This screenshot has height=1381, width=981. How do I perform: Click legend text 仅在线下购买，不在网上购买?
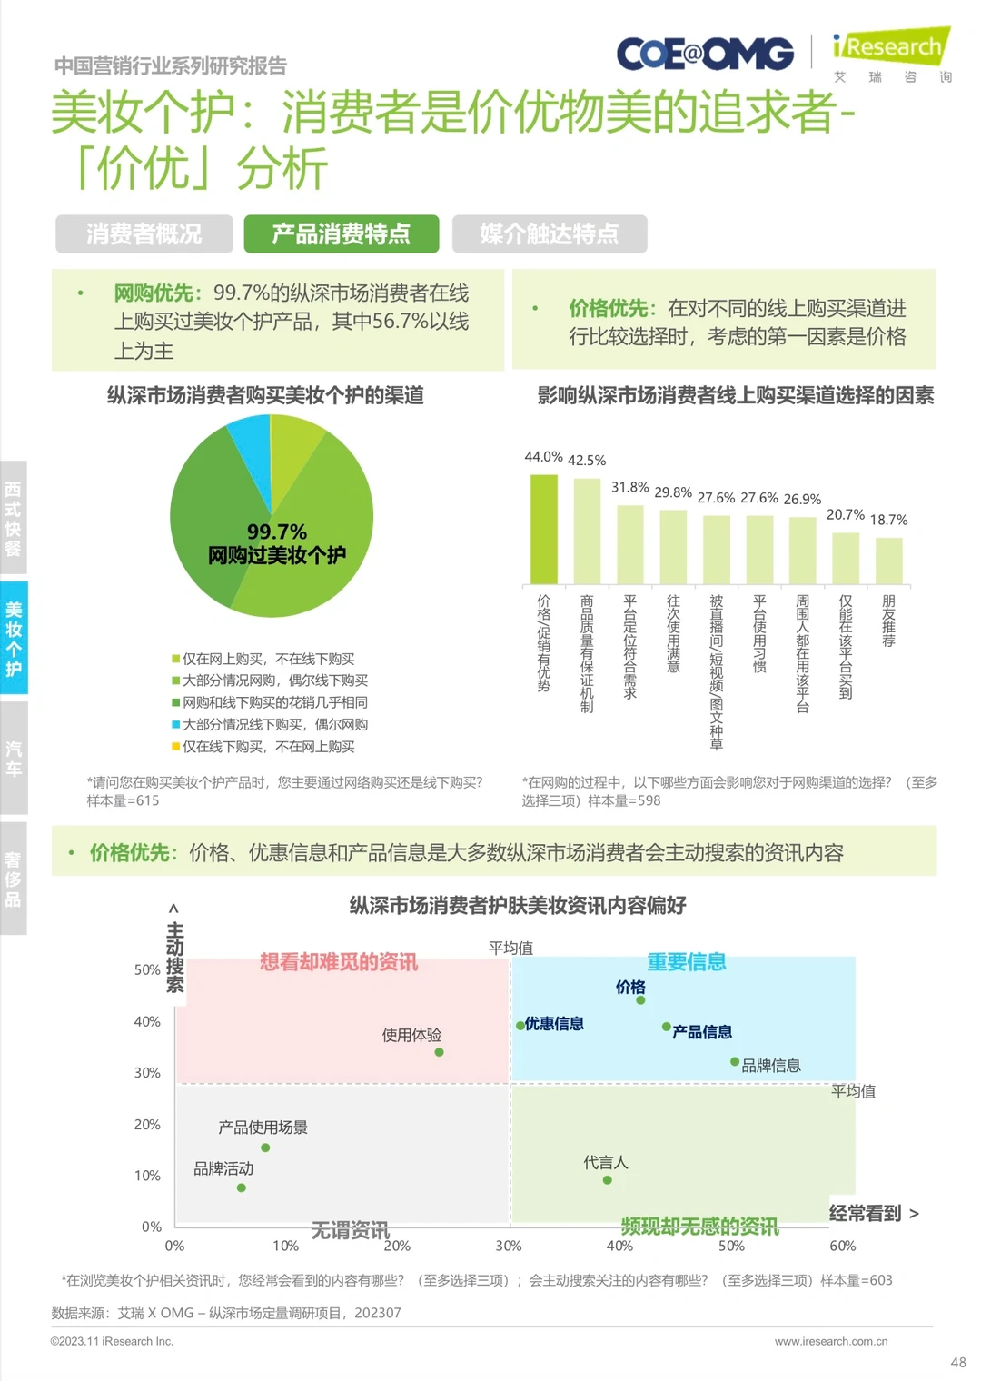point(269,746)
